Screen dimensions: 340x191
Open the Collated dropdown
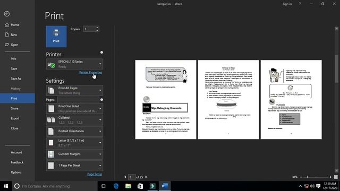[x=74, y=120]
